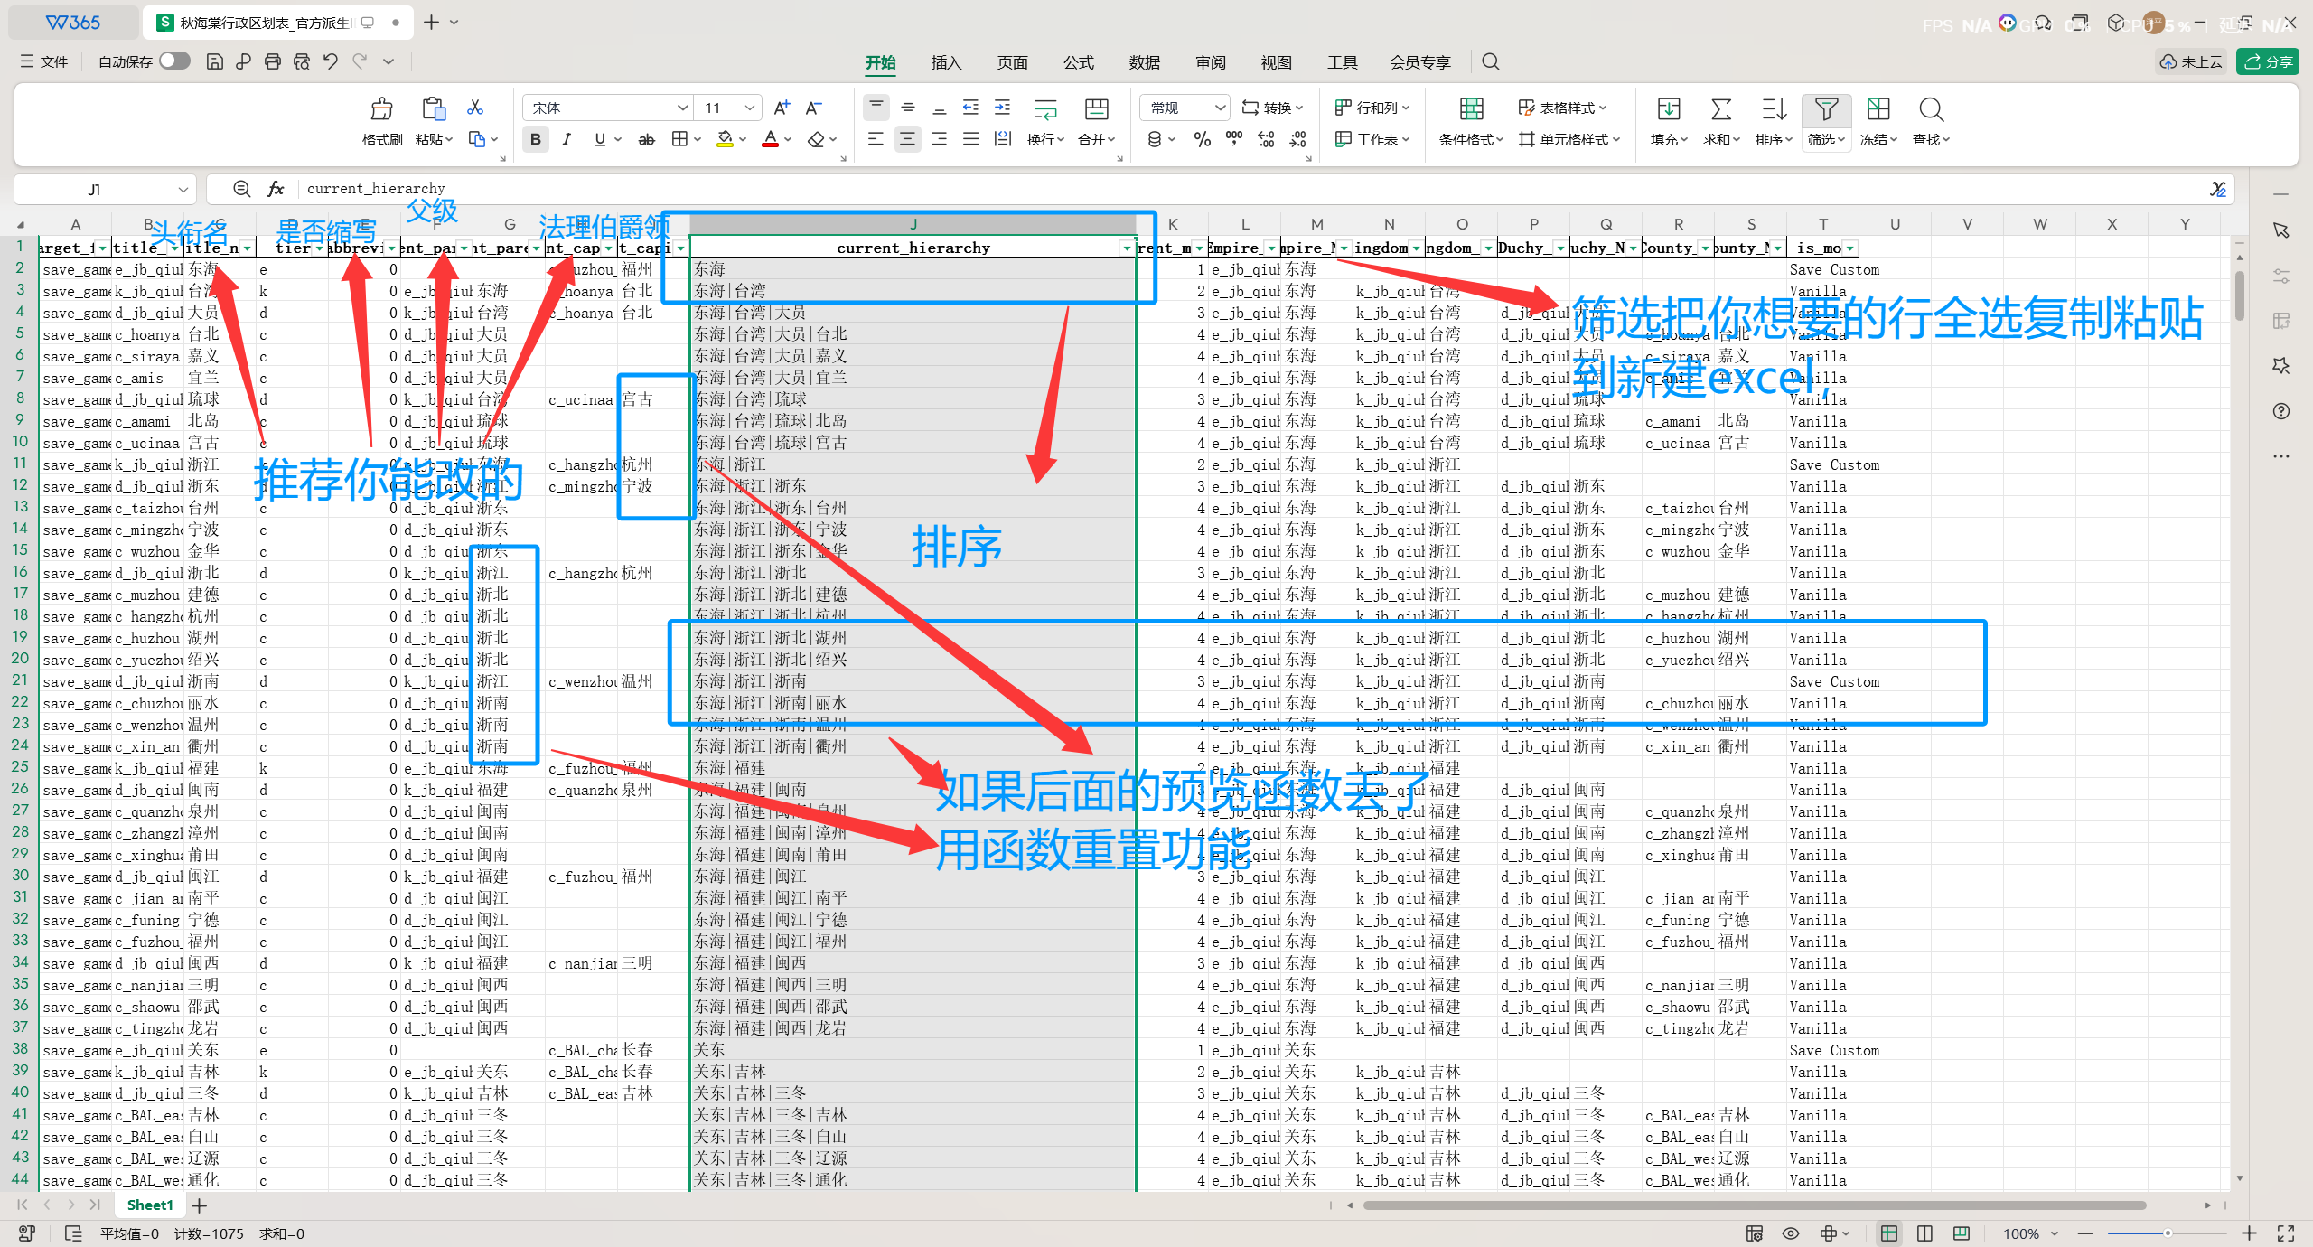Open the 数据 (Data) ribbon tab

click(1144, 62)
